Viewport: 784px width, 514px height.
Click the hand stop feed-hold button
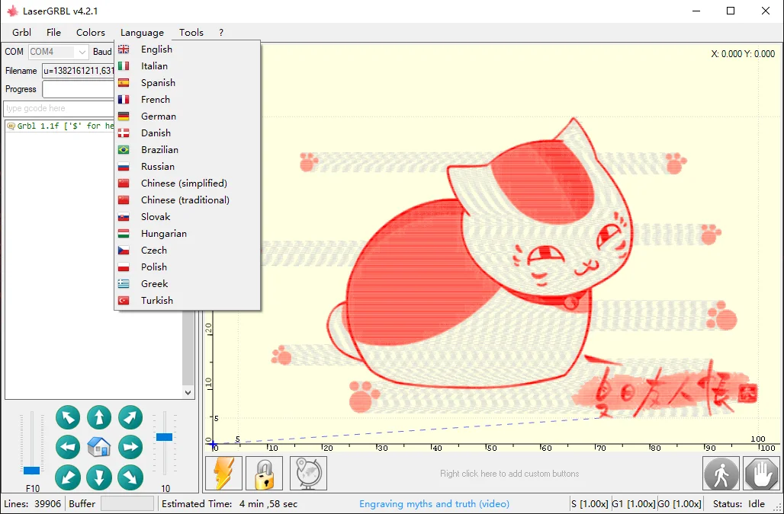pyautogui.click(x=761, y=474)
